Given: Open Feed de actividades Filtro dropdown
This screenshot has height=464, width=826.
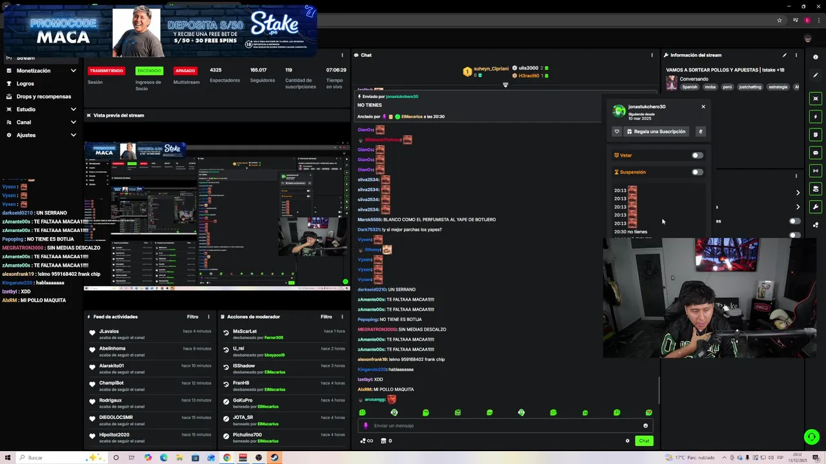Looking at the screenshot, I should click(192, 317).
